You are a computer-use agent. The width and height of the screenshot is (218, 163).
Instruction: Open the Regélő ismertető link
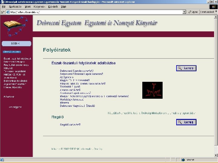coord(70,125)
